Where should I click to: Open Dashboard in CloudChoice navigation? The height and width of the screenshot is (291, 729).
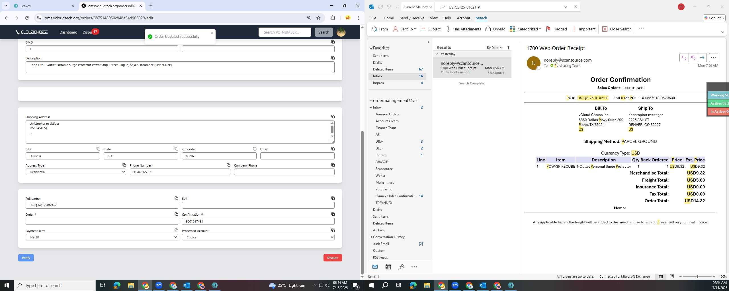pyautogui.click(x=68, y=32)
